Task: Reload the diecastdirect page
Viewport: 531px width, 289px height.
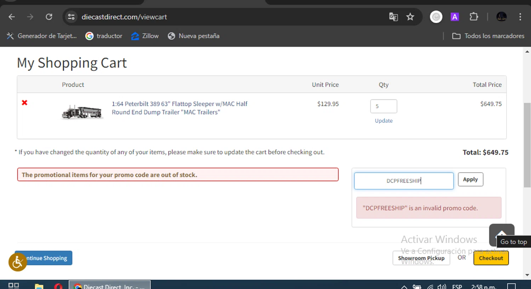Action: click(x=49, y=17)
